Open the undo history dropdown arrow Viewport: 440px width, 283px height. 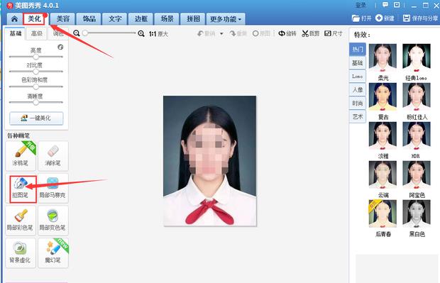[x=221, y=34]
